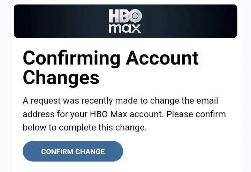The height and width of the screenshot is (172, 251).
Task: Select the word CONFIRM on the blue button
Action: (x=57, y=152)
